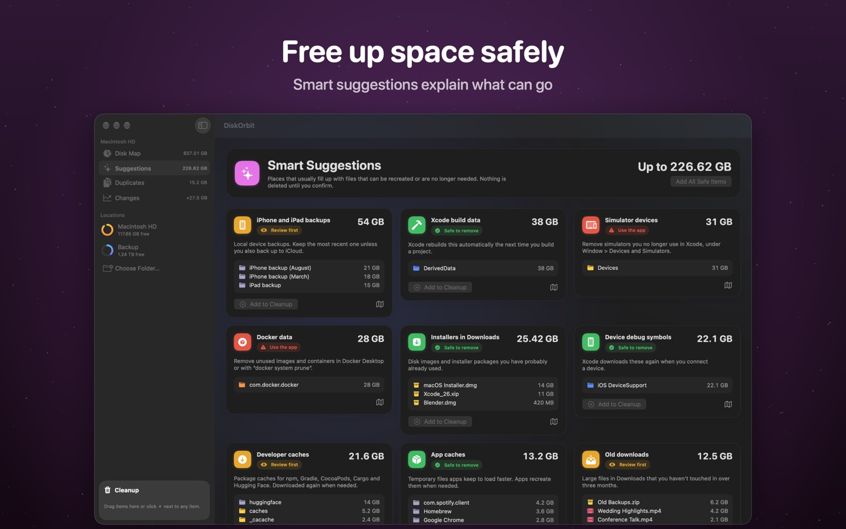Screen dimensions: 846x529
Task: Click Developer caches card icon
Action: pos(243,459)
